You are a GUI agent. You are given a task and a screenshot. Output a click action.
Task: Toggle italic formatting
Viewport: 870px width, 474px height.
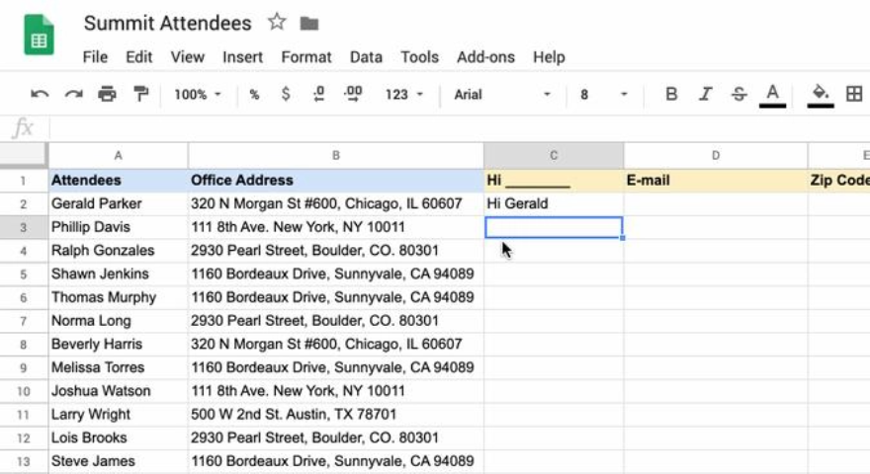[705, 95]
